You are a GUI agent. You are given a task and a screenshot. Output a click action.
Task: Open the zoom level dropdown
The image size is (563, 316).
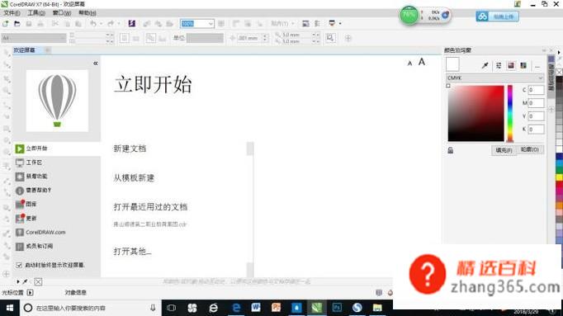[211, 24]
